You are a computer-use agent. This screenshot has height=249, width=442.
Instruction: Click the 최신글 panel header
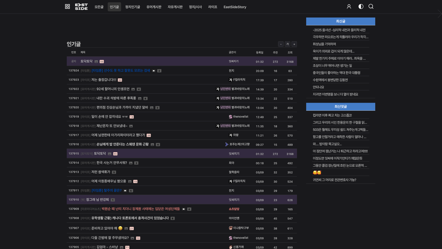coord(340,21)
